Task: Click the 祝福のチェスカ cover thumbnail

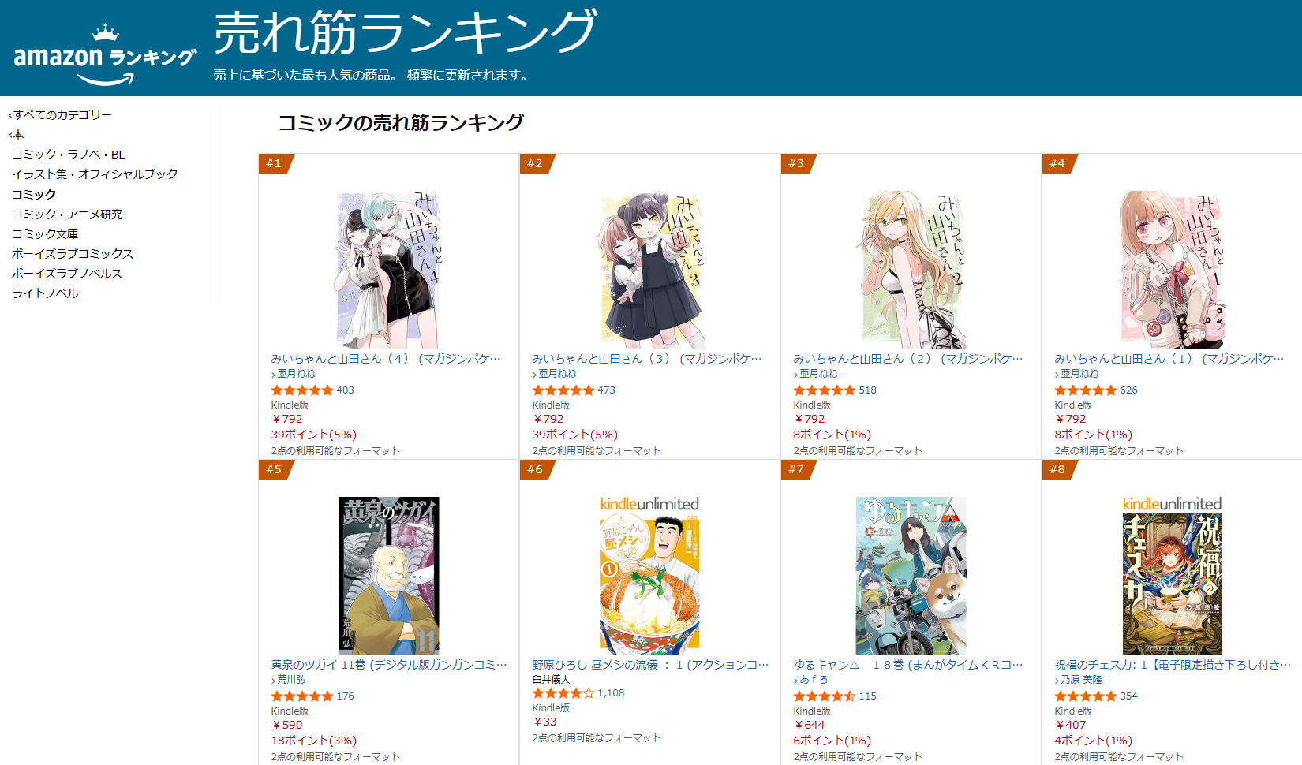Action: tap(1172, 584)
